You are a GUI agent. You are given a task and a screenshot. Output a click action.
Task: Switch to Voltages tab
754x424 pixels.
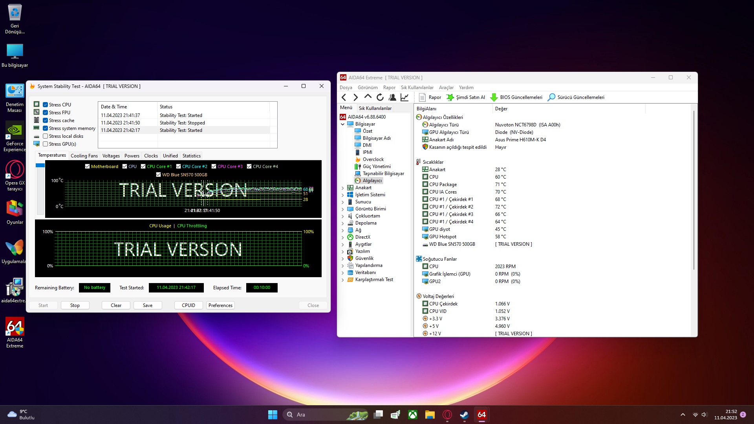(x=111, y=156)
